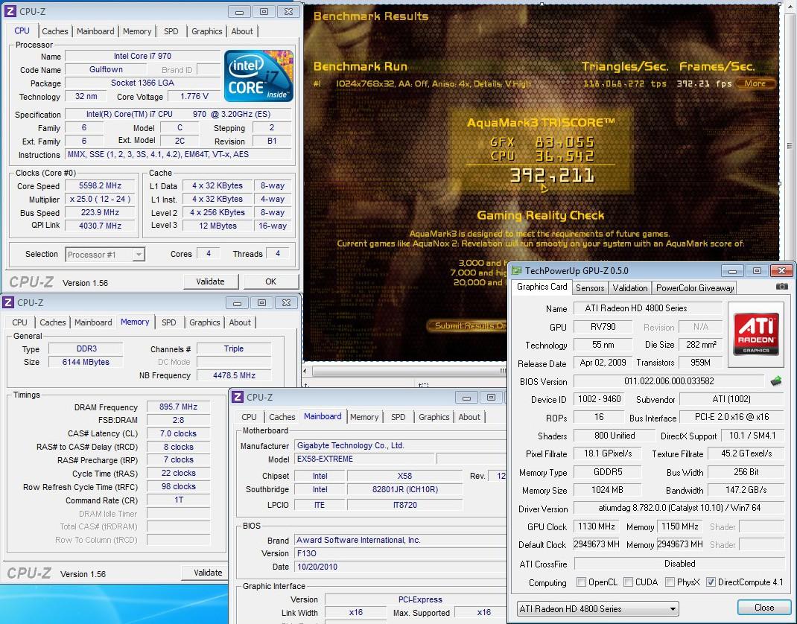Image resolution: width=797 pixels, height=624 pixels.
Task: Click the Core Voltage value 1.776 V
Action: [194, 96]
